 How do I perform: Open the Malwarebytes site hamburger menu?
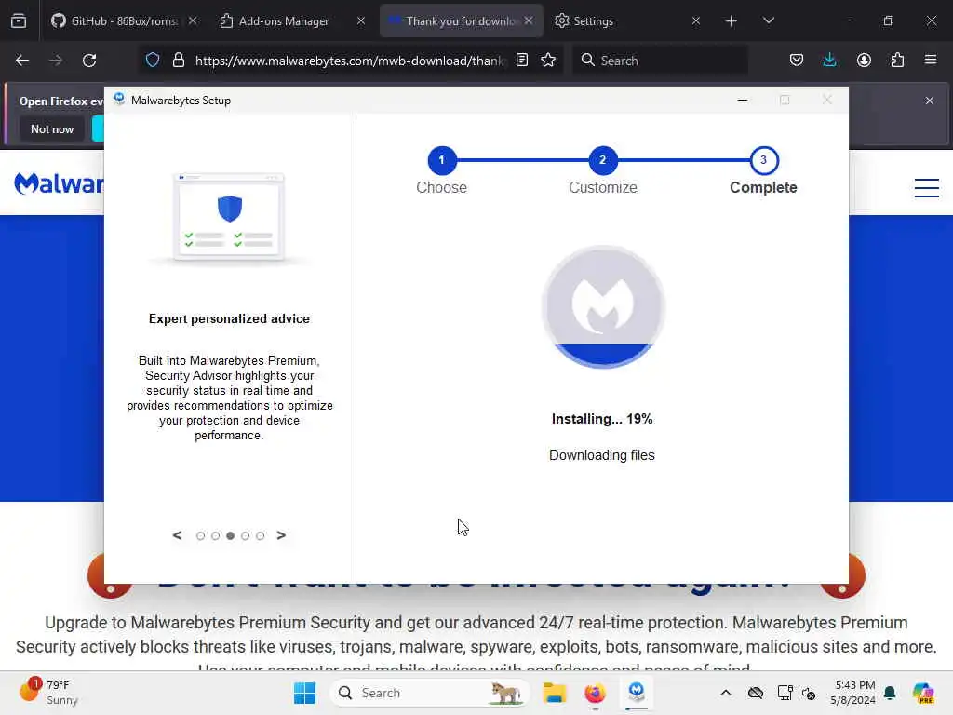point(927,187)
